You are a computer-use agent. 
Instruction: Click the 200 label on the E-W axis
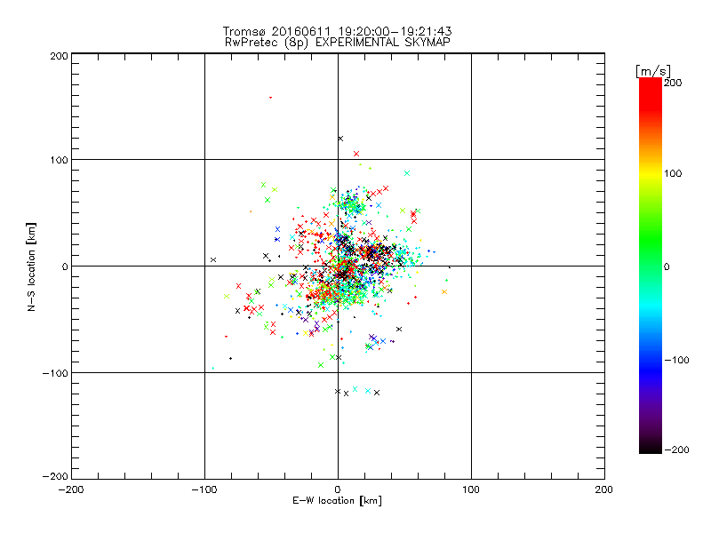604,489
